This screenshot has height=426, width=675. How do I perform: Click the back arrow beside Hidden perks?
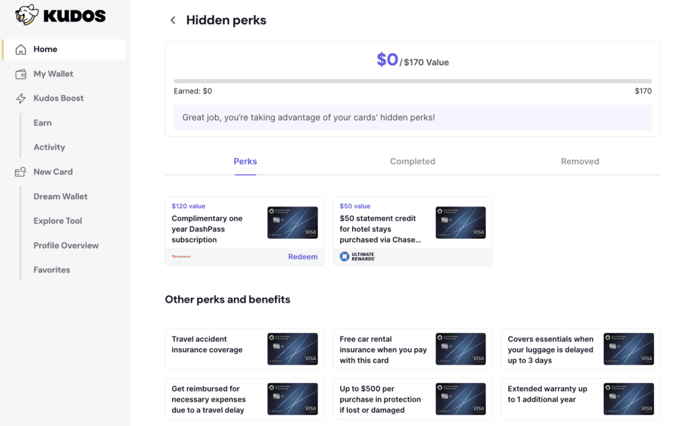[x=172, y=20]
